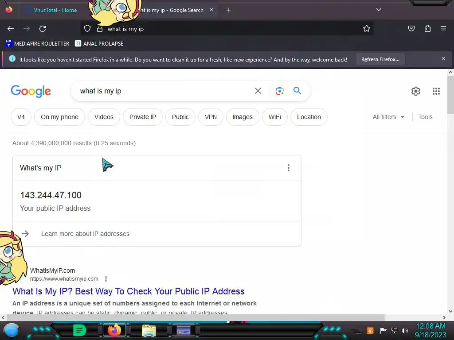Select the On my phone filter chip
Image resolution: width=454 pixels, height=340 pixels.
point(59,117)
